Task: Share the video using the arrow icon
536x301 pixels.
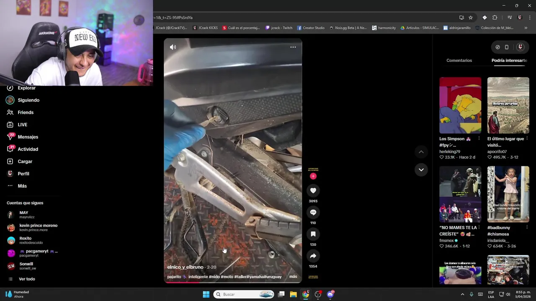Action: point(313,256)
